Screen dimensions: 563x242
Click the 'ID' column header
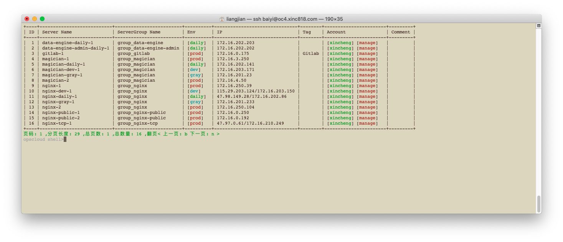pyautogui.click(x=31, y=32)
